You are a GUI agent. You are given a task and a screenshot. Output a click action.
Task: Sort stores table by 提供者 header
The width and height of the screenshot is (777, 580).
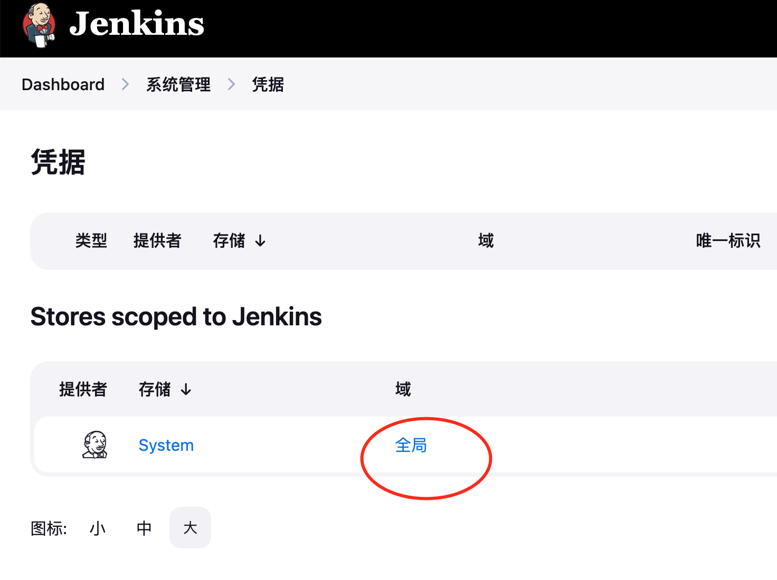[x=83, y=390]
